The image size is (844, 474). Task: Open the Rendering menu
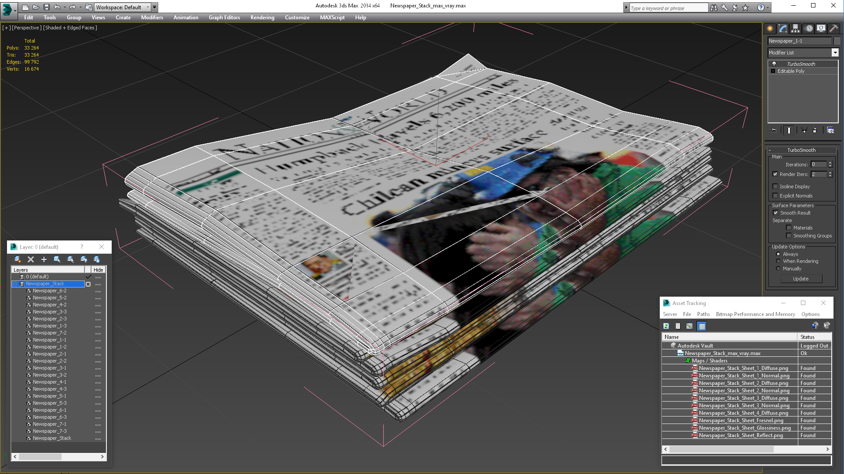point(262,18)
